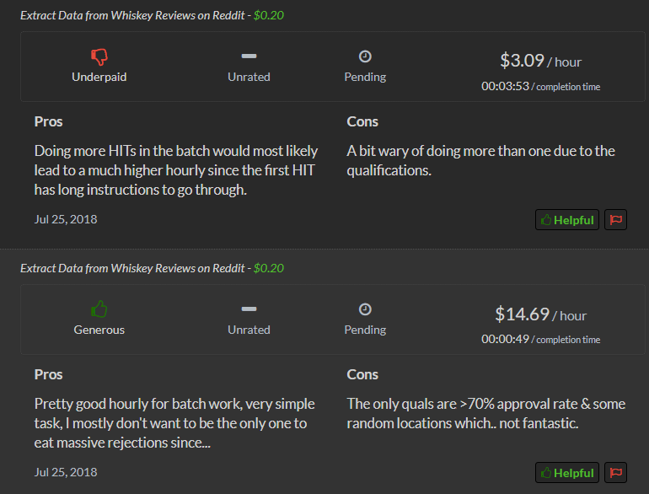Image resolution: width=649 pixels, height=494 pixels.
Task: Click the cons text 'A bit wary of doing more'
Action: click(481, 161)
